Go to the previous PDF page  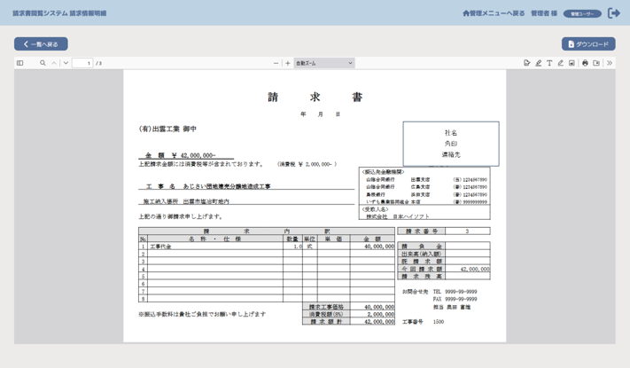[54, 63]
